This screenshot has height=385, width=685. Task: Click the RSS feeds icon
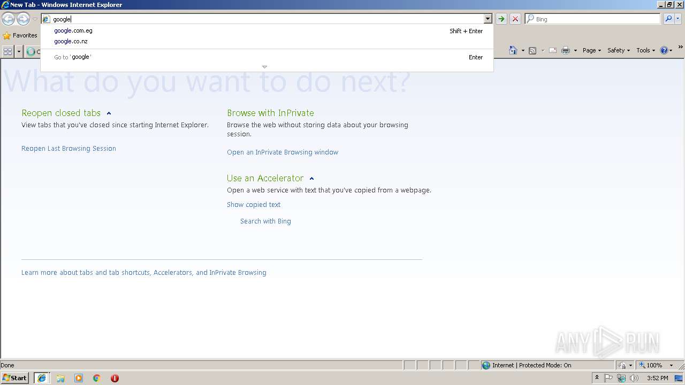[532, 50]
